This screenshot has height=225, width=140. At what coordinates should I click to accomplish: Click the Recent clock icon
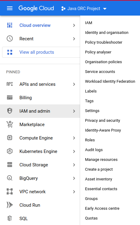(x=10, y=38)
